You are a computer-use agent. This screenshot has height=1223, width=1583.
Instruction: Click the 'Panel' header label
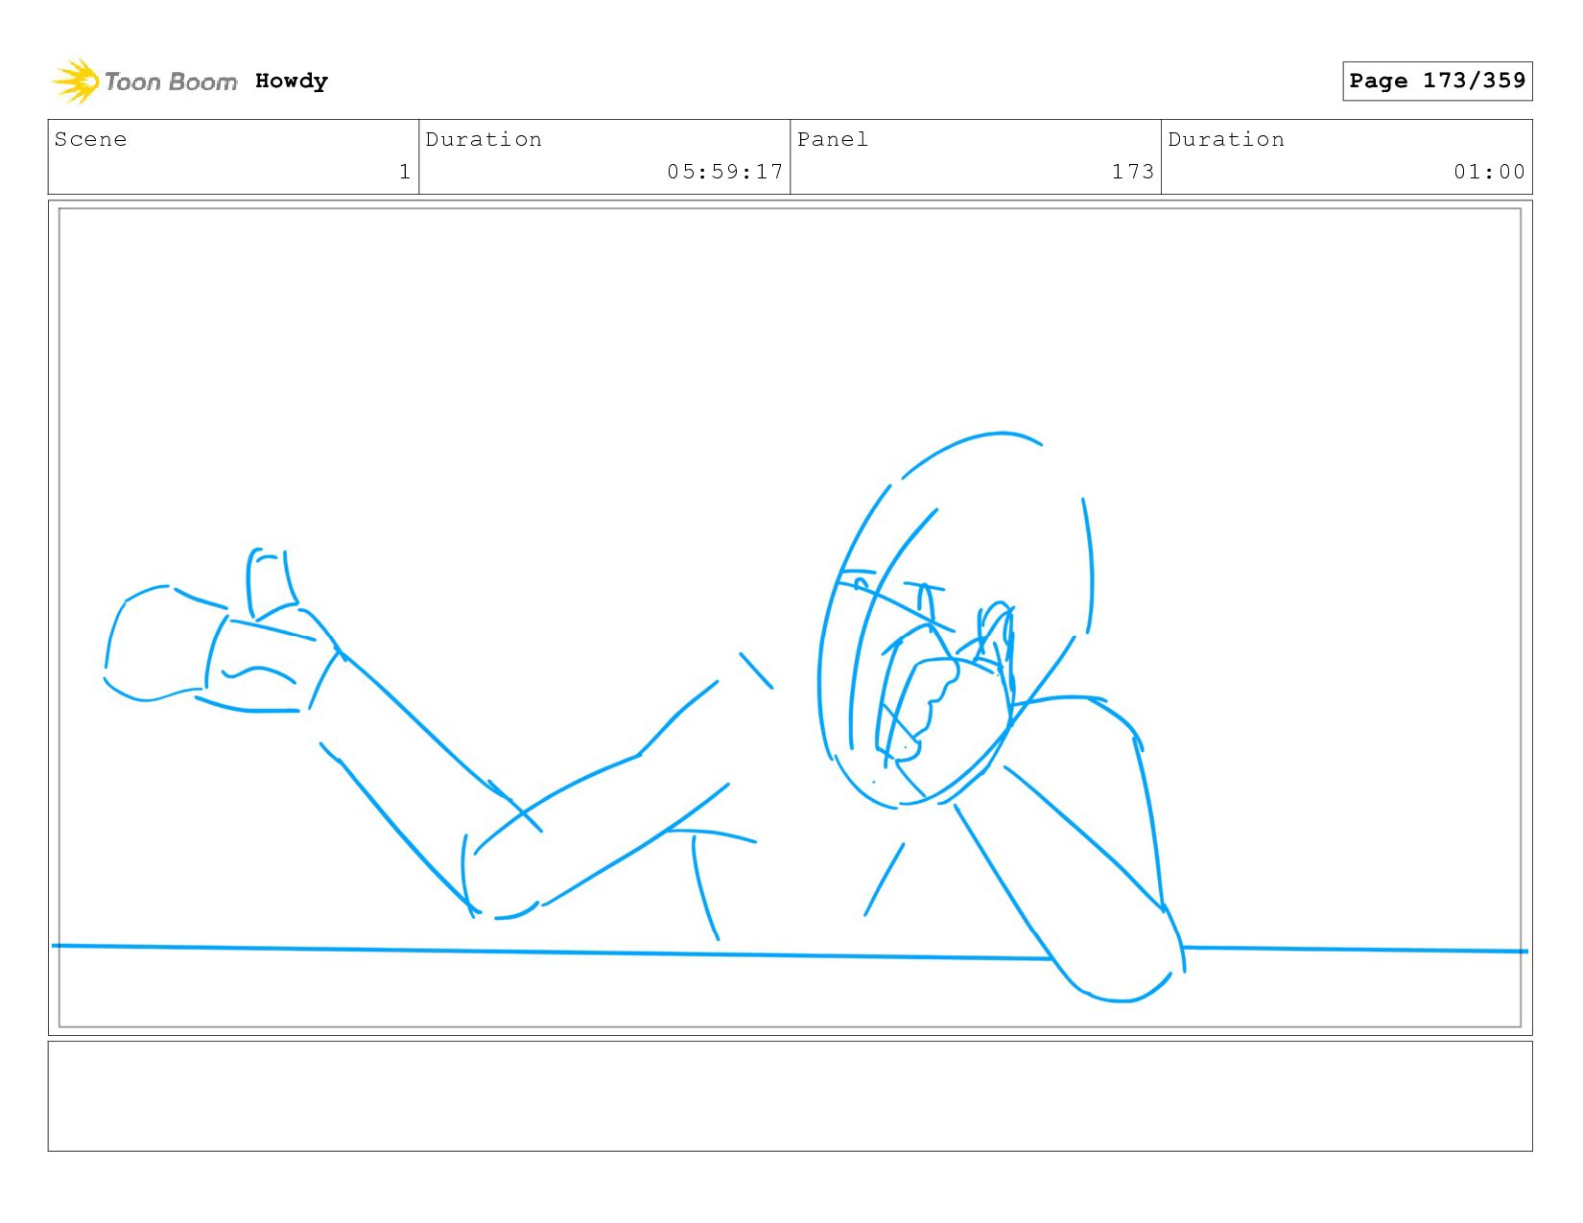click(833, 140)
